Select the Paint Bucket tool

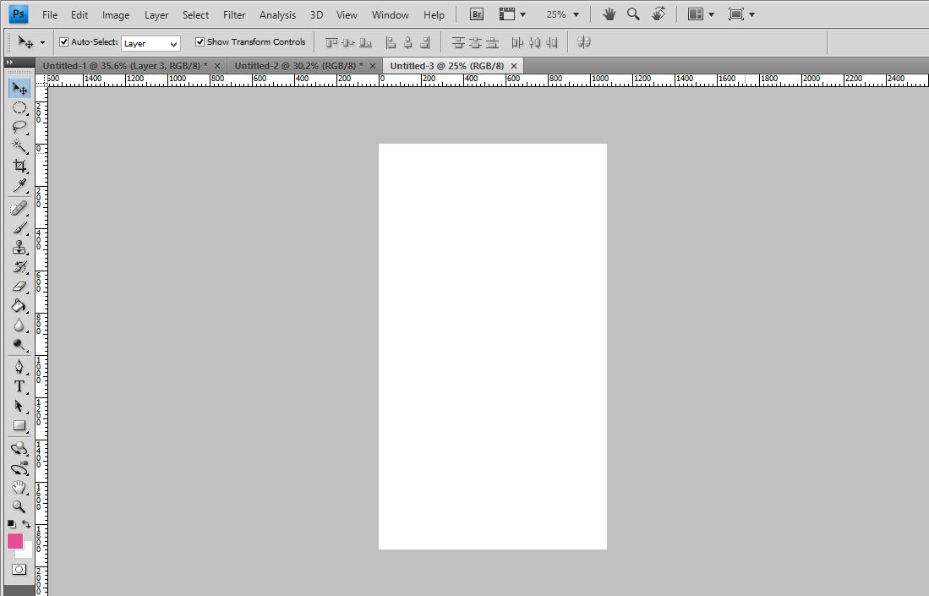pos(19,306)
